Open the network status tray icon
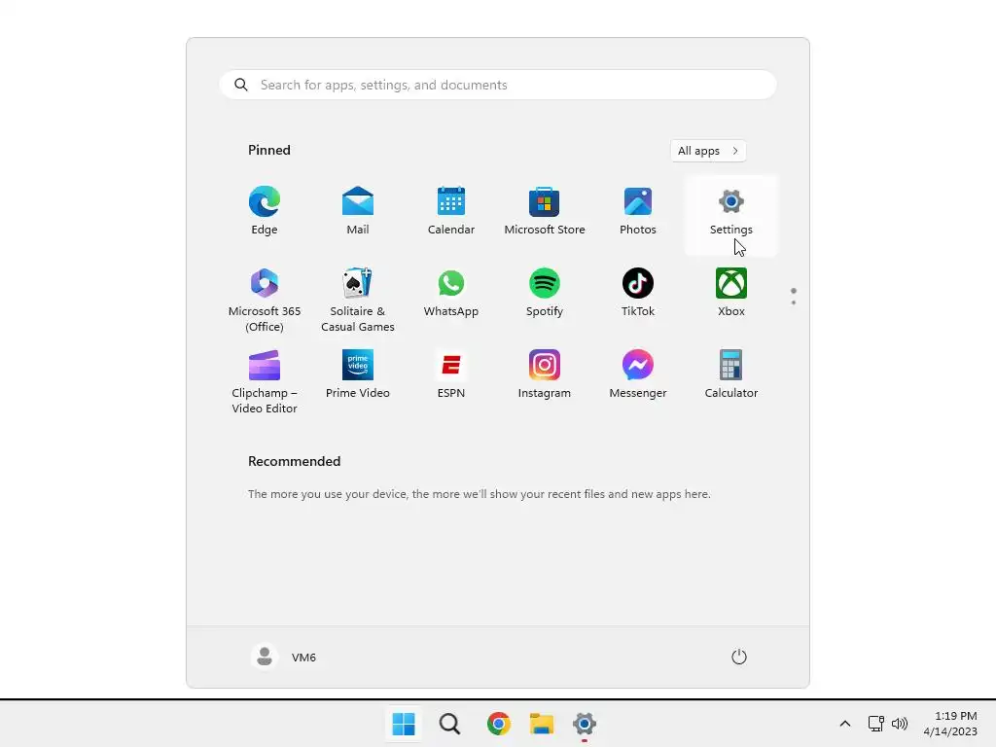 pyautogui.click(x=876, y=724)
